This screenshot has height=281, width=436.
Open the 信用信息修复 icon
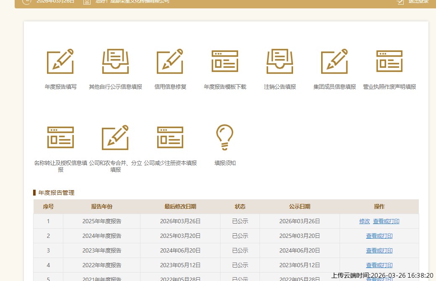pyautogui.click(x=170, y=62)
